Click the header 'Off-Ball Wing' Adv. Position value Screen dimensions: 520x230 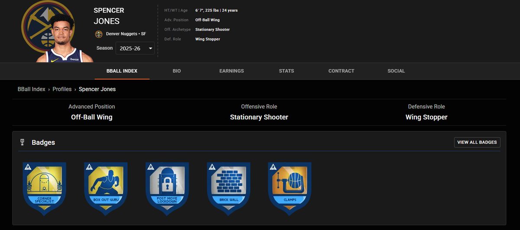(207, 20)
